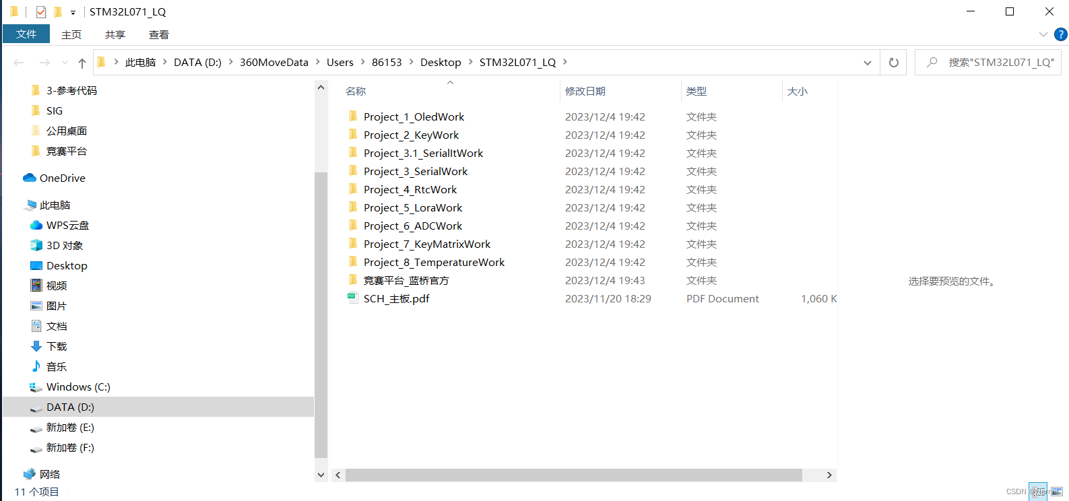The image size is (1069, 501).
Task: Click file list horizontal scrollbar right arrow
Action: pos(829,475)
